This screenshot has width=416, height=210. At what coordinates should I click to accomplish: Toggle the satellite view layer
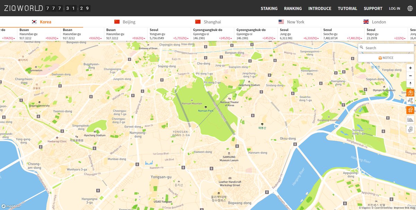tap(410, 101)
